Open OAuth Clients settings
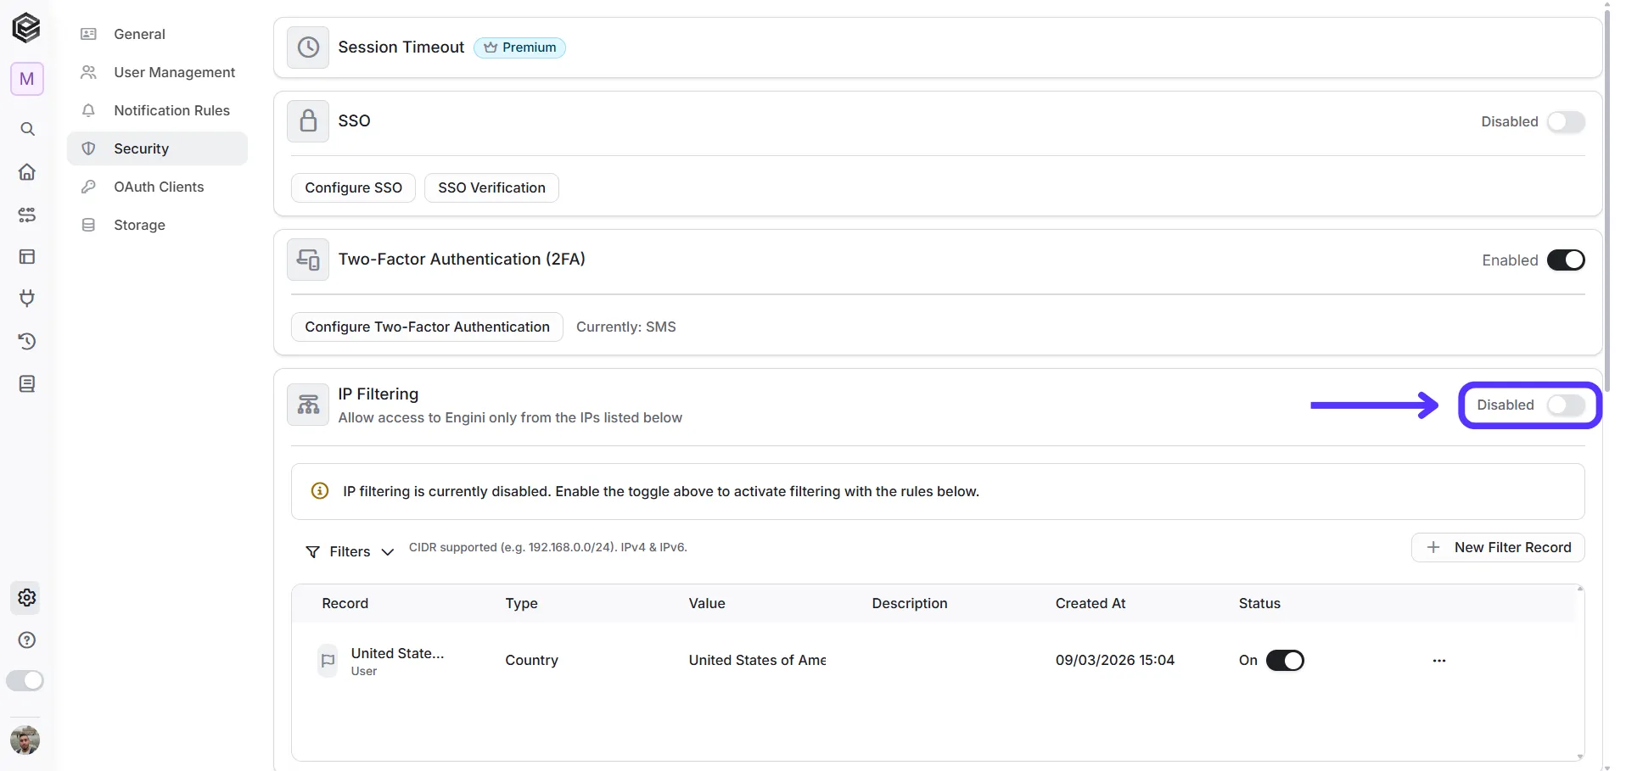The height and width of the screenshot is (771, 1626). tap(157, 187)
